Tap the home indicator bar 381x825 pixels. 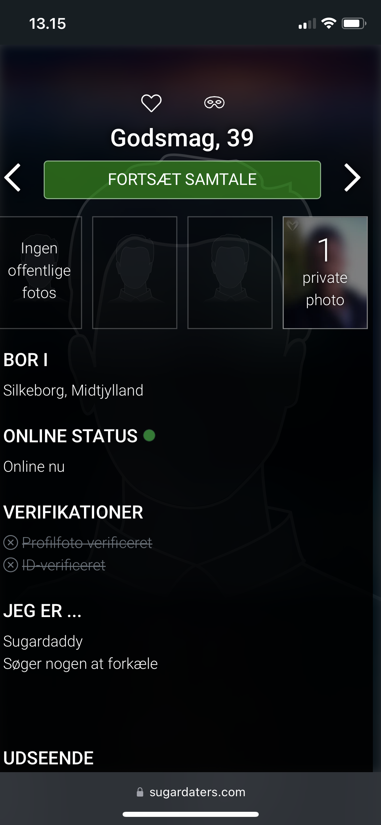[191, 814]
